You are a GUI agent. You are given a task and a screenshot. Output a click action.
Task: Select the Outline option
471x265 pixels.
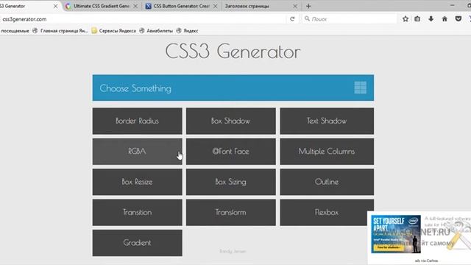coord(327,182)
